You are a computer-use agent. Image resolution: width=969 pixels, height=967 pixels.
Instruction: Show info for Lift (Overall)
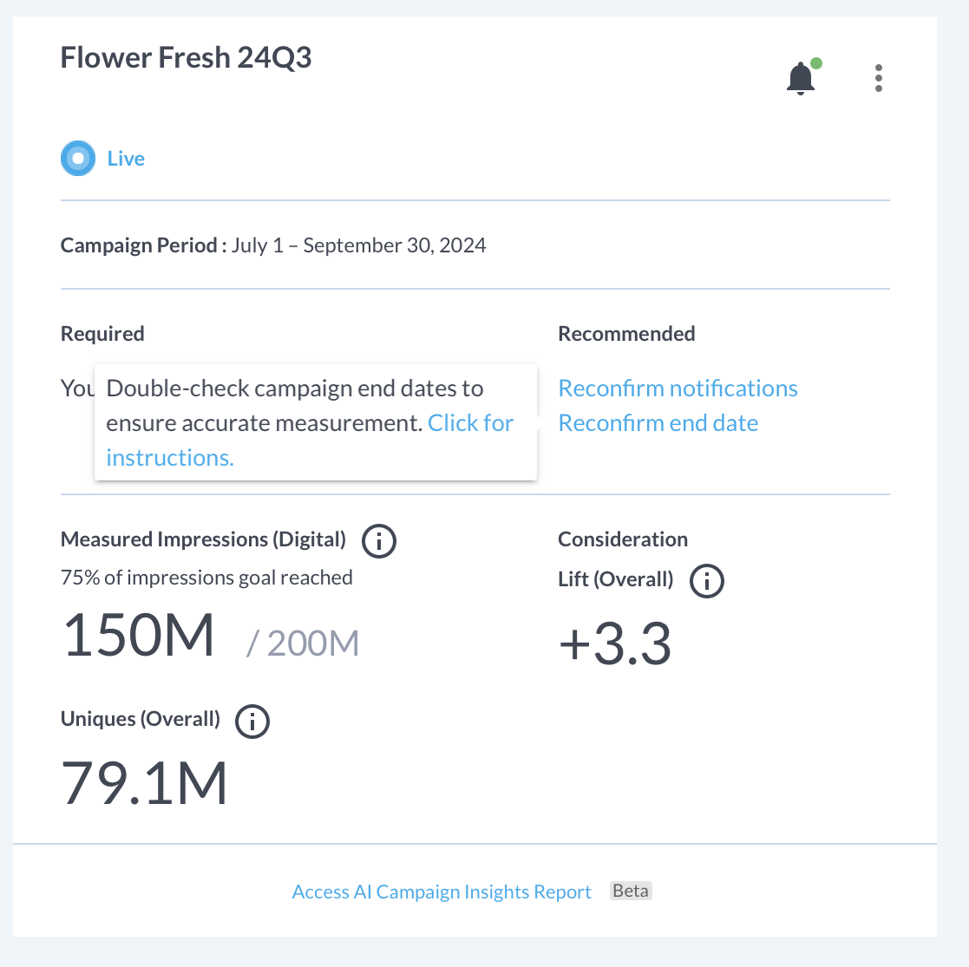point(706,581)
